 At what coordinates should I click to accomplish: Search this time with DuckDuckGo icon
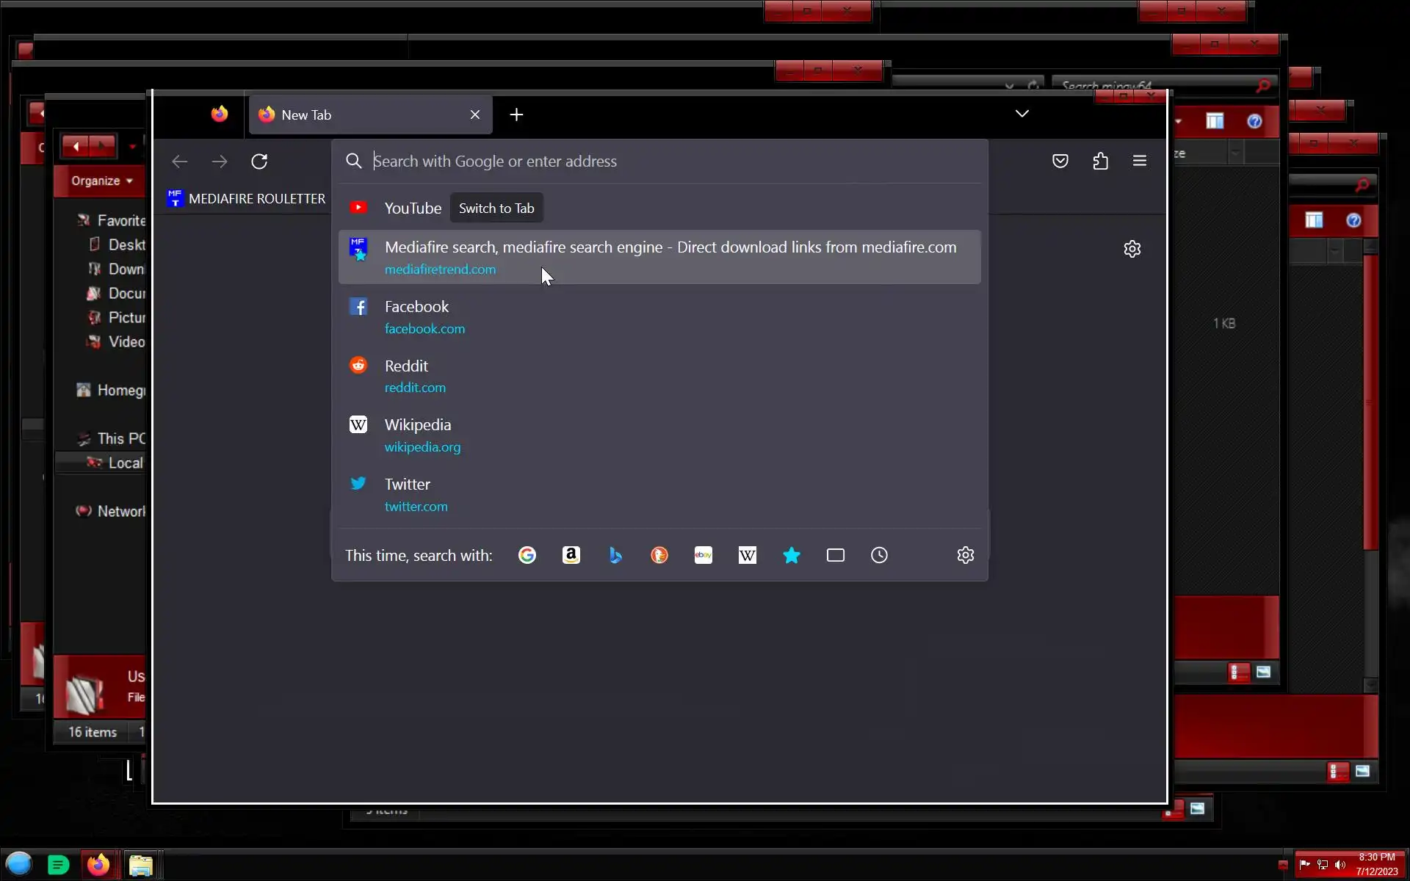(659, 555)
